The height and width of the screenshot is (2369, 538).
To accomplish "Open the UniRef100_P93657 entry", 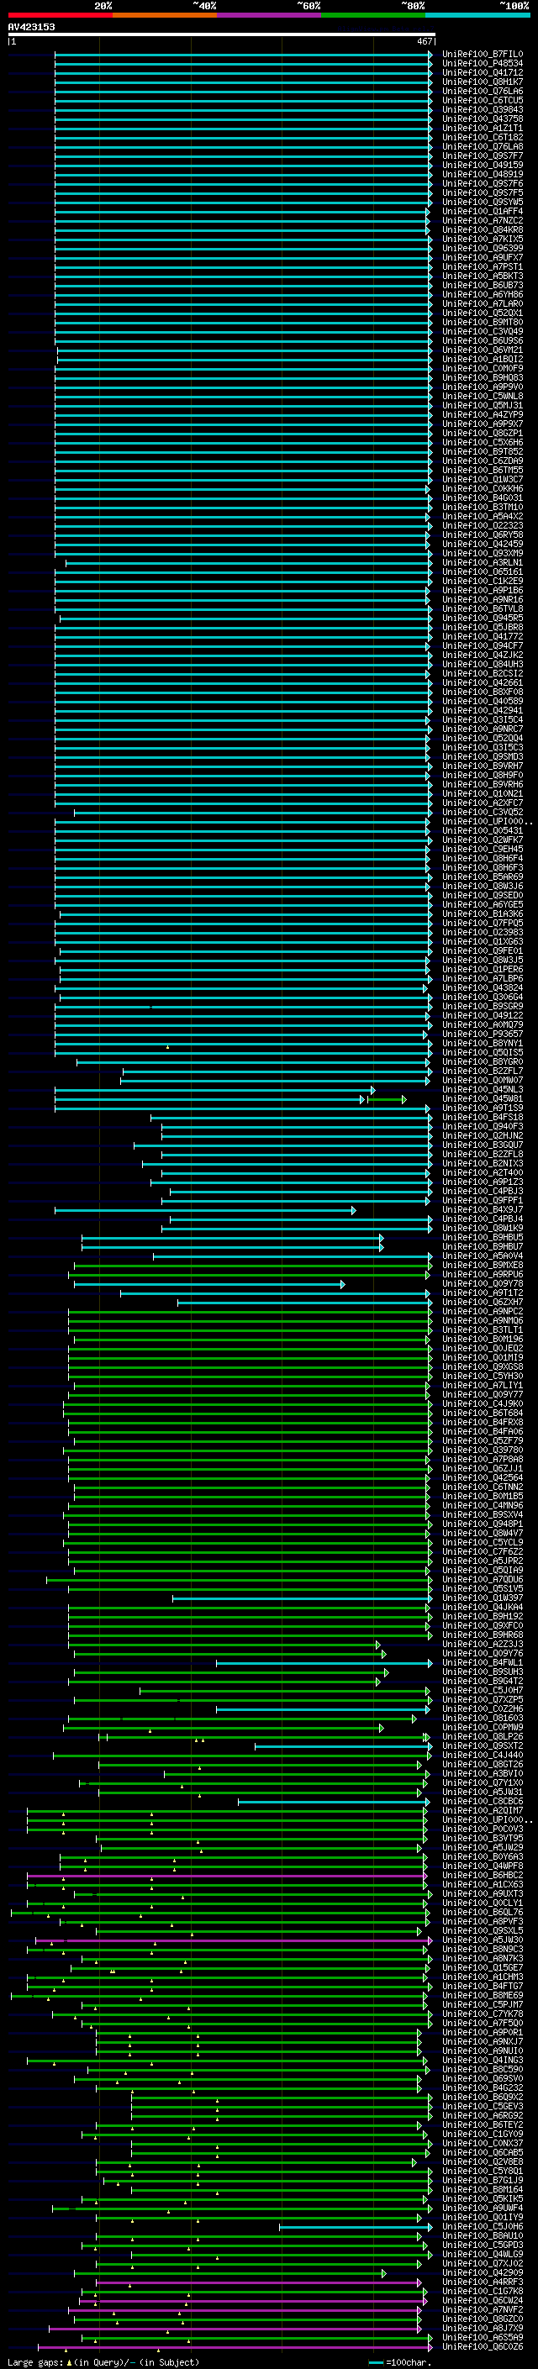I will point(482,1034).
